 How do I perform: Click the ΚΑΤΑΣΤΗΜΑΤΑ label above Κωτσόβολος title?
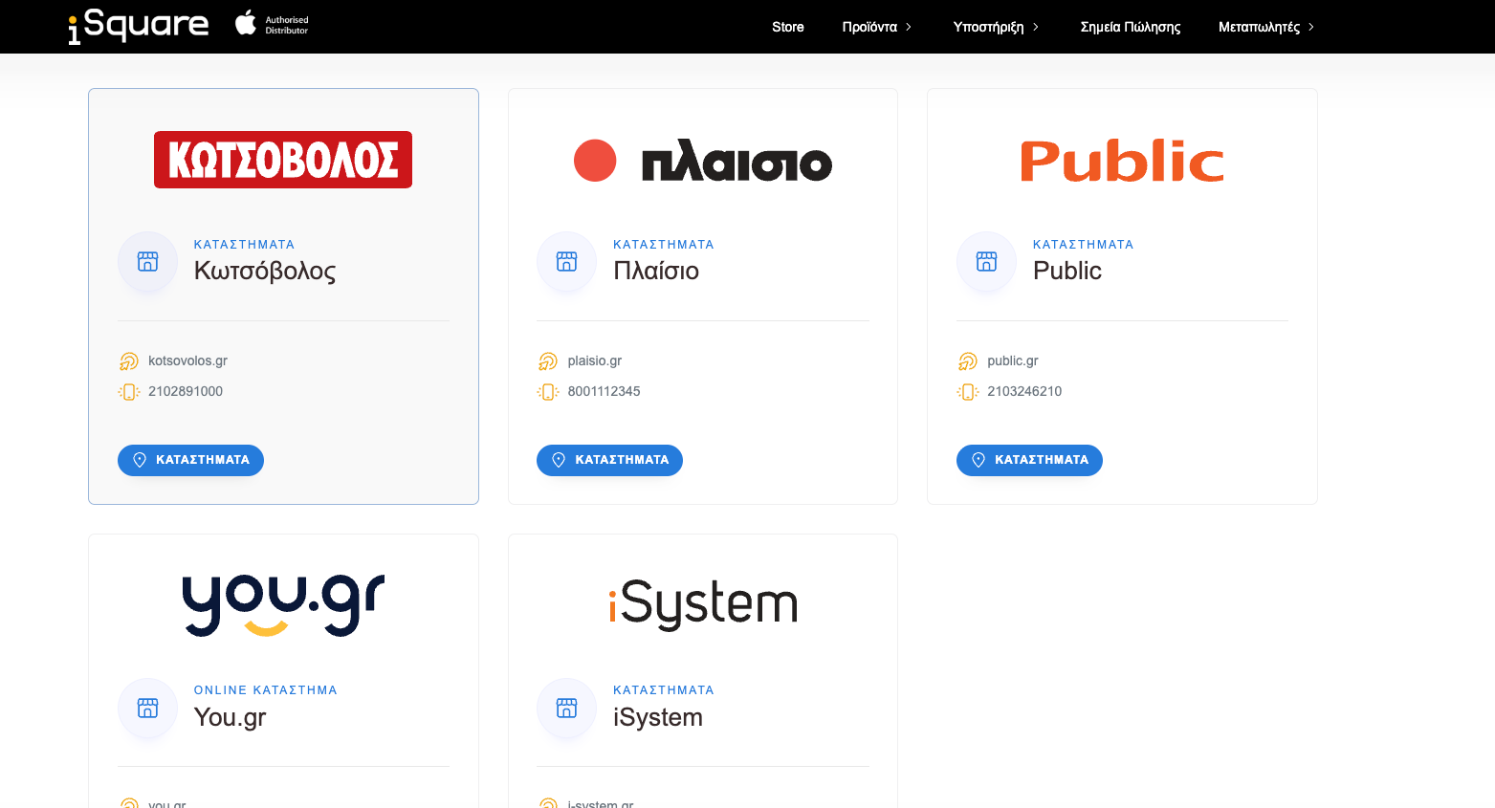[245, 245]
